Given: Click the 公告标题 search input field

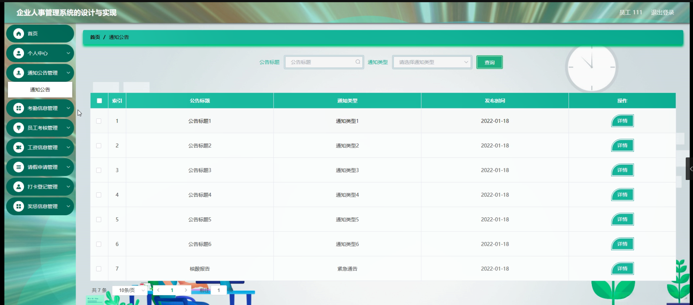Looking at the screenshot, I should (324, 62).
